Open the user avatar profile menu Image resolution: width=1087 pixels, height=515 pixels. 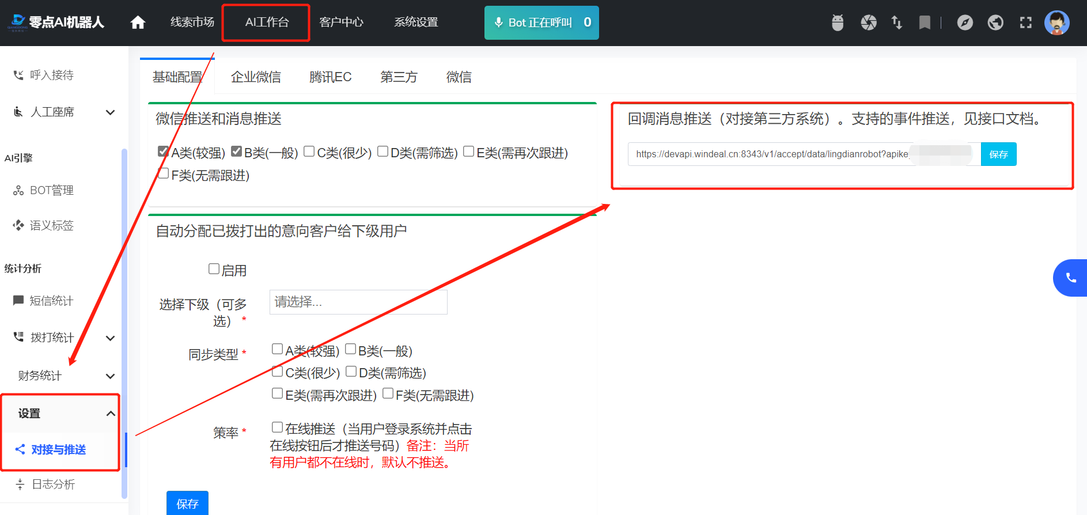1056,22
